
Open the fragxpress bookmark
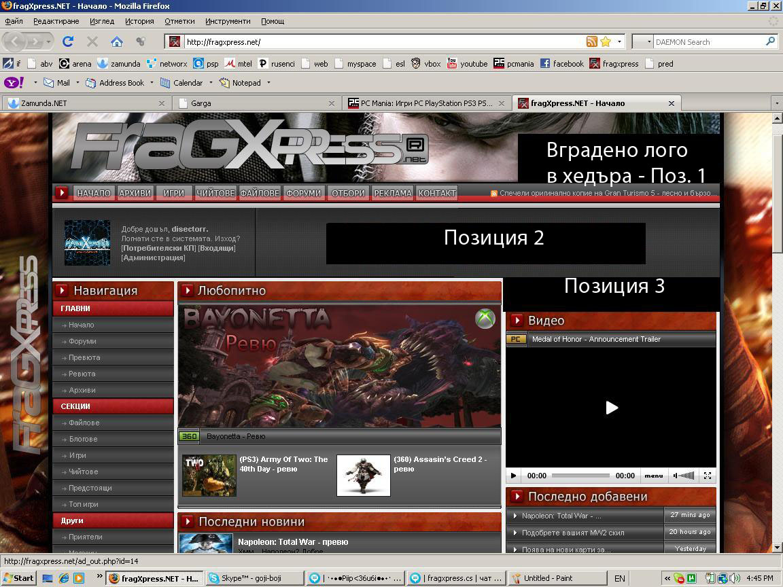point(614,63)
